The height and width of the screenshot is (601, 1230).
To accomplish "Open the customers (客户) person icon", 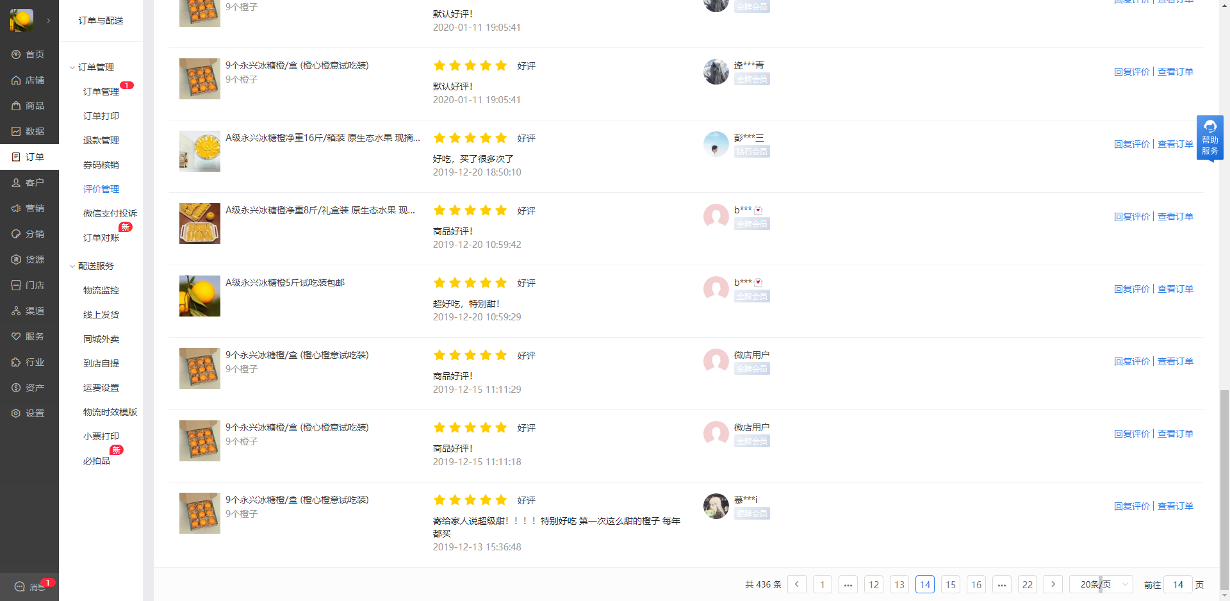I will click(16, 183).
